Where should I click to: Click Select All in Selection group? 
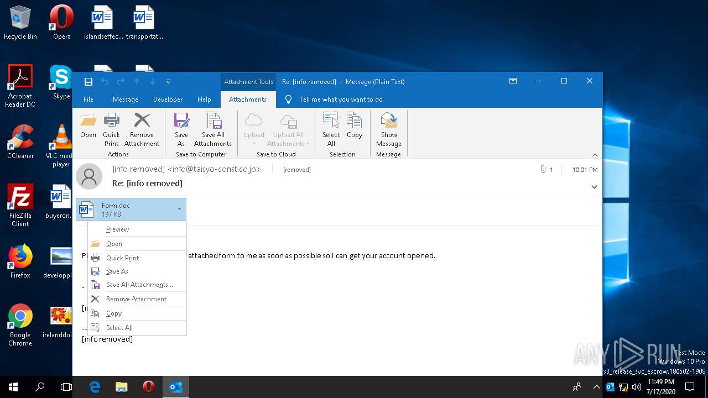click(331, 130)
